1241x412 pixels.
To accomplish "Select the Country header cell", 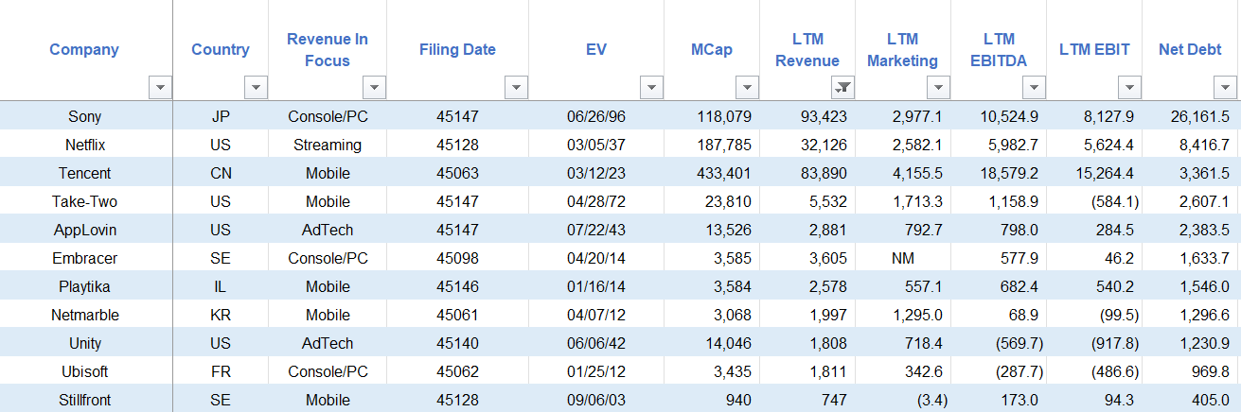I will pyautogui.click(x=221, y=49).
